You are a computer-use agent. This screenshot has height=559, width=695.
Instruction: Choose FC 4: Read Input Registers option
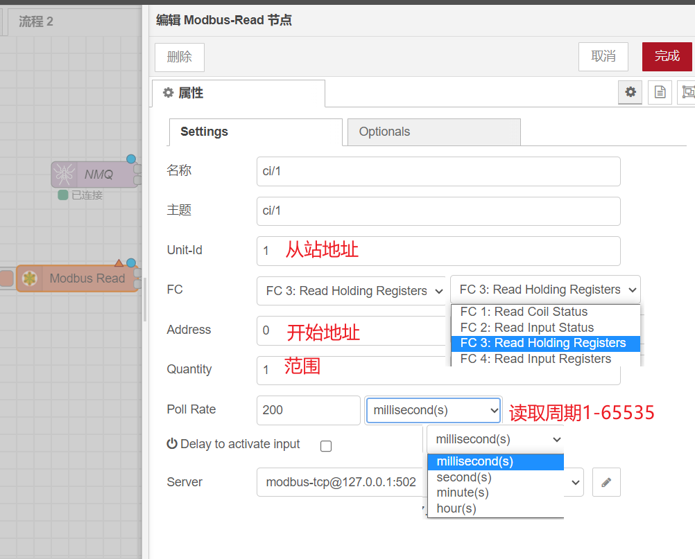click(545, 359)
